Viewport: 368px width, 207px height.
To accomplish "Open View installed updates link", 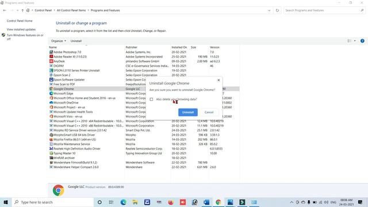I will (x=21, y=29).
